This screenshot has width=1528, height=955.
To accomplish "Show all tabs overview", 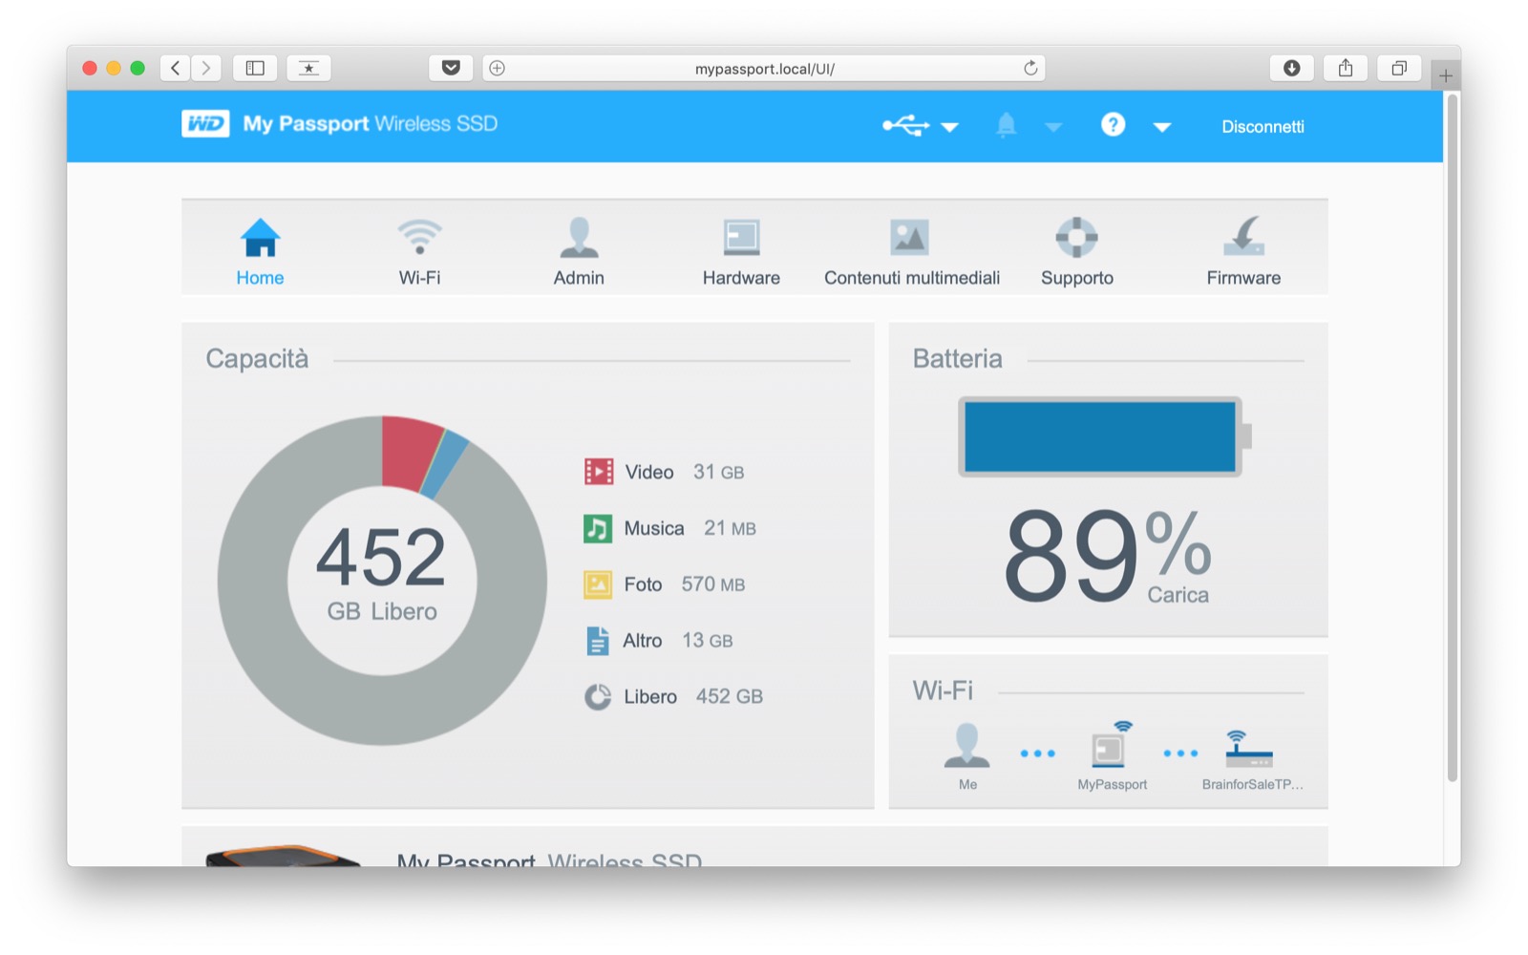I will pyautogui.click(x=1399, y=68).
